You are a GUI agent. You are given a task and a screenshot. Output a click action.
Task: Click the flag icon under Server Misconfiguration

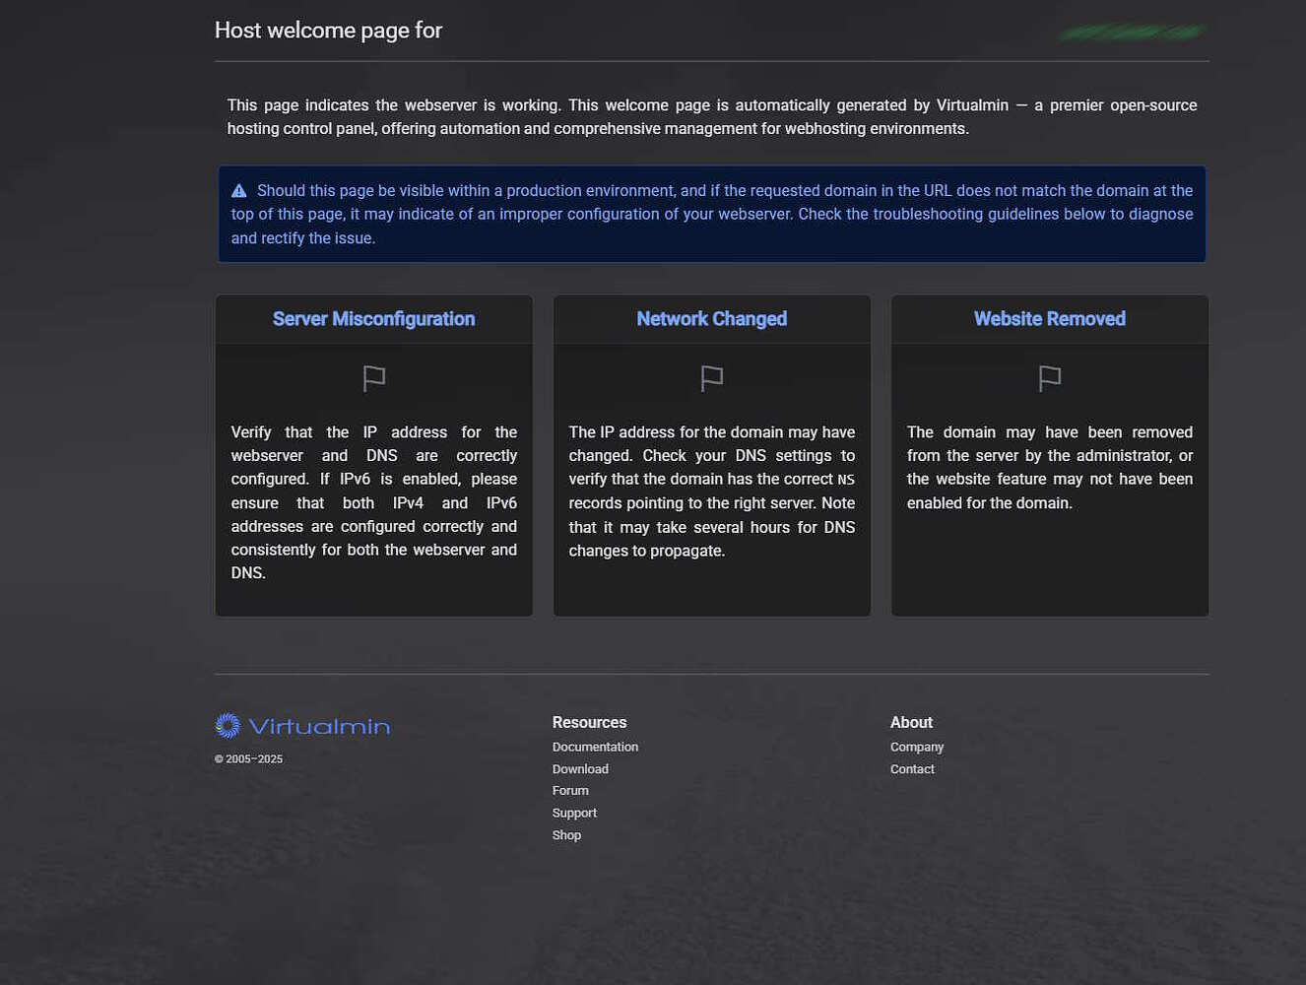pyautogui.click(x=373, y=378)
